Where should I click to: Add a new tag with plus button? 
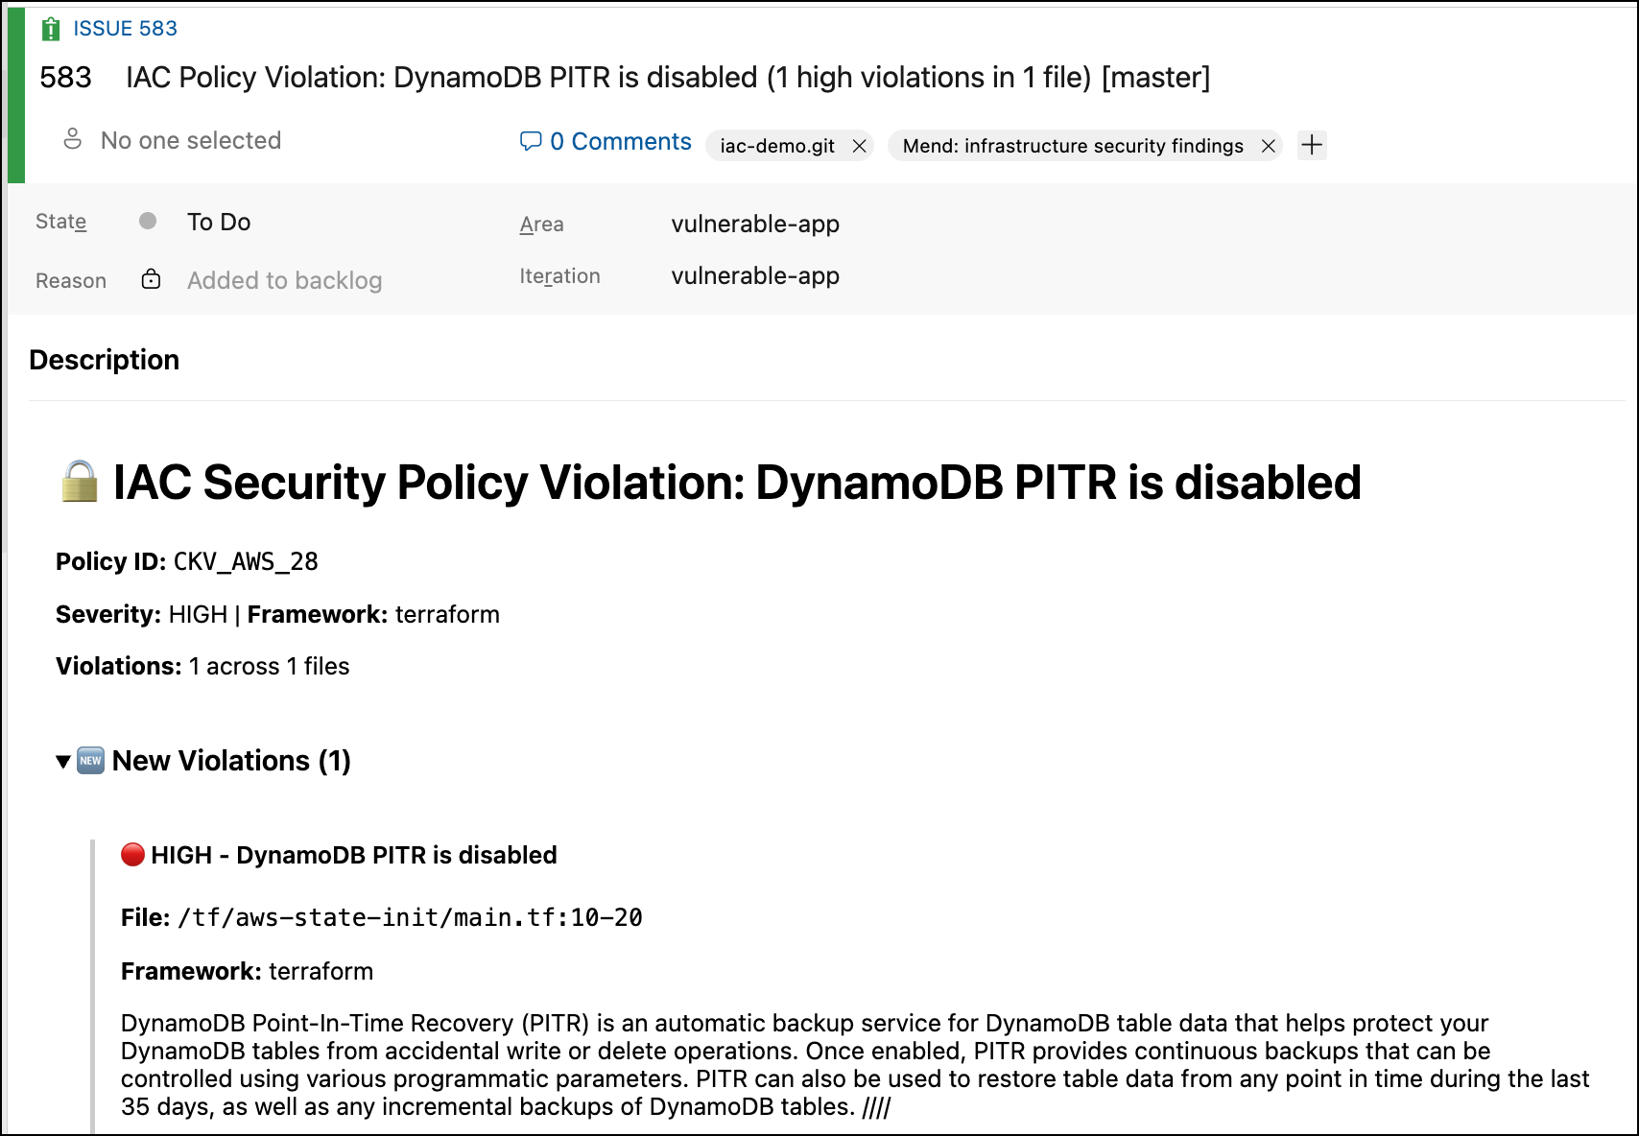click(x=1312, y=145)
